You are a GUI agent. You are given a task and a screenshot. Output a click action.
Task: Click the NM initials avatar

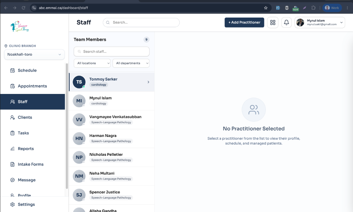click(x=79, y=176)
